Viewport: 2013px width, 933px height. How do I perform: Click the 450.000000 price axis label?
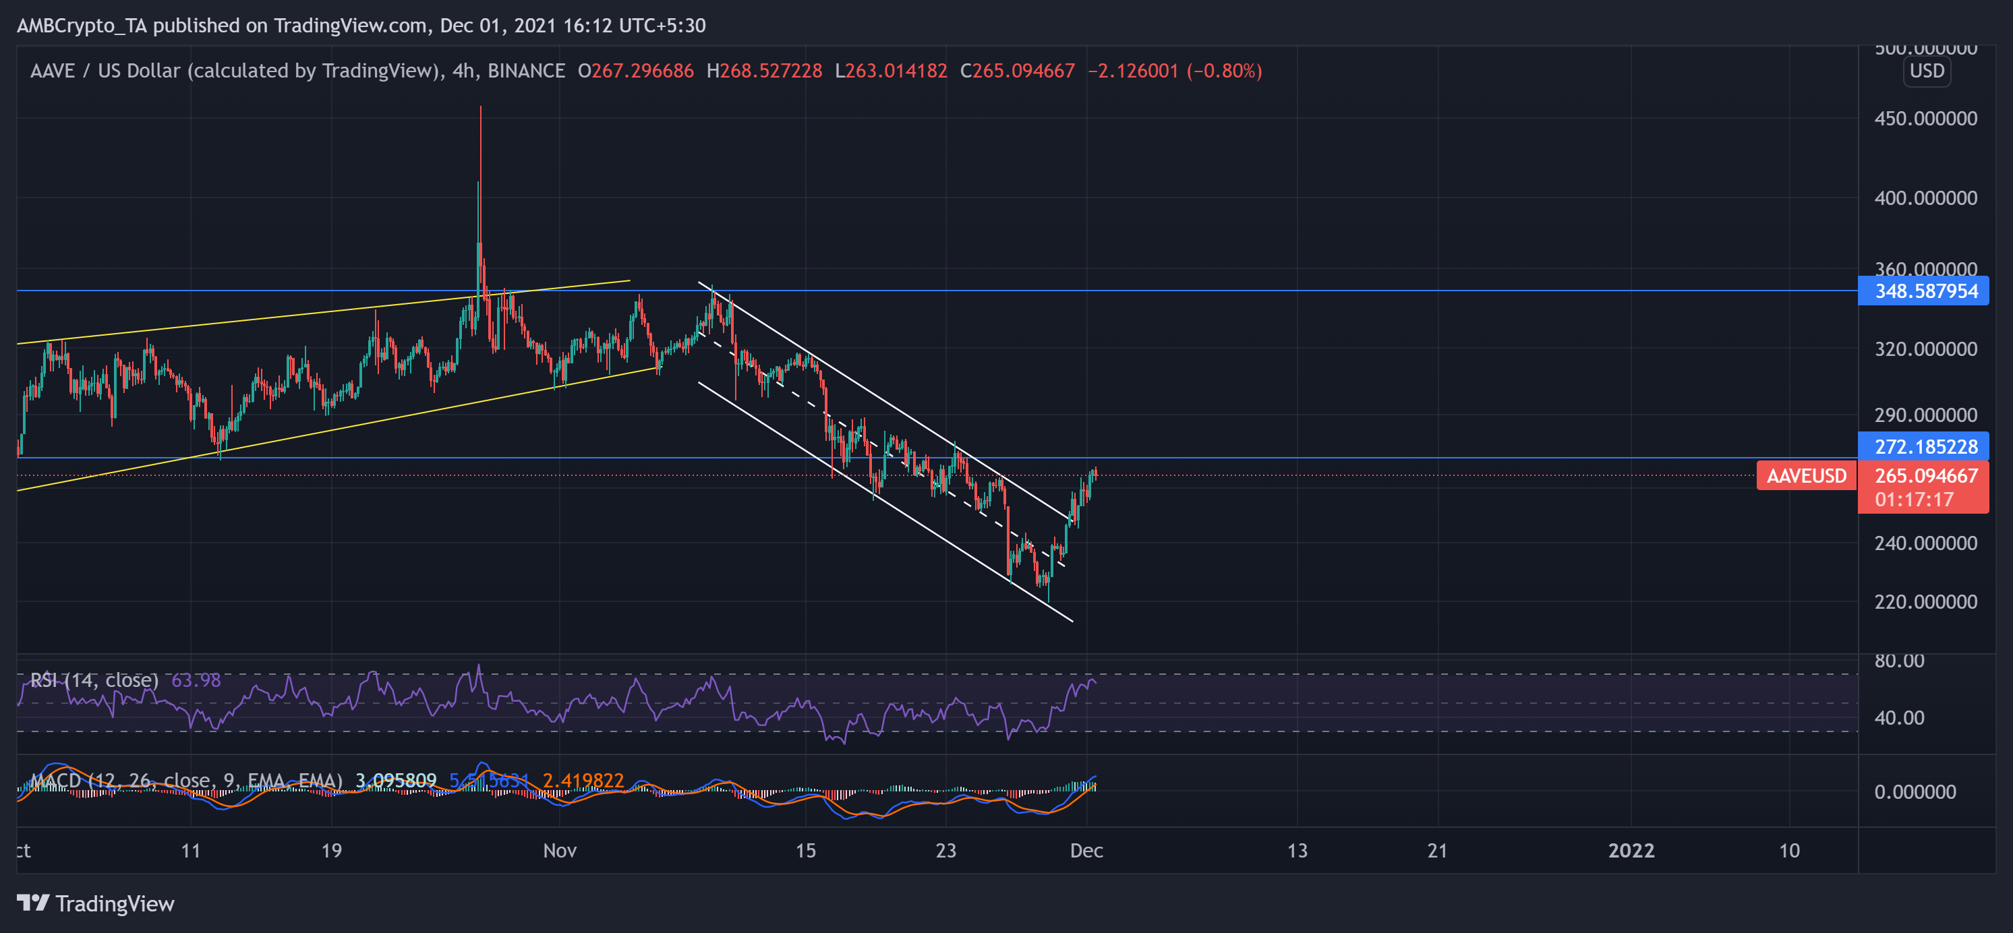pyautogui.click(x=1925, y=119)
